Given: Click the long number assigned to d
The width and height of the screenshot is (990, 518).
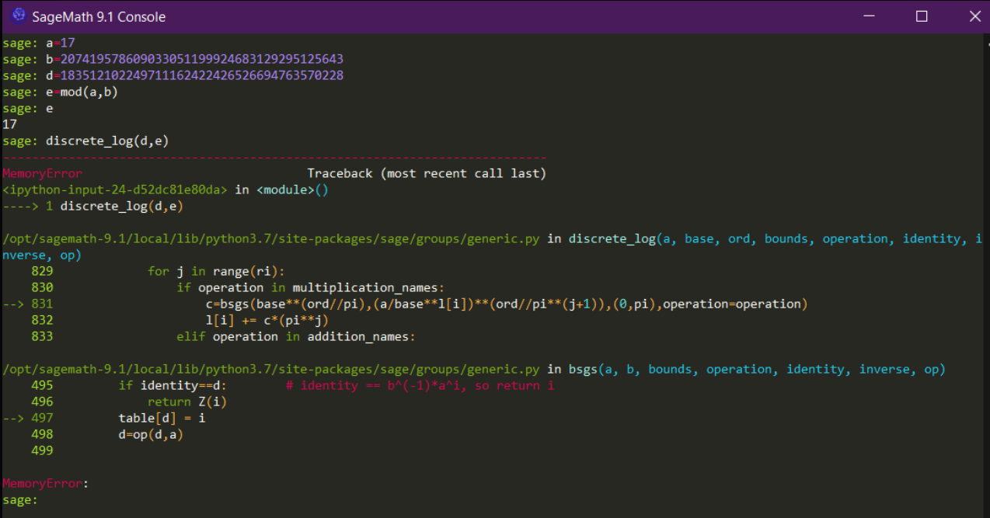Looking at the screenshot, I should pyautogui.click(x=202, y=75).
